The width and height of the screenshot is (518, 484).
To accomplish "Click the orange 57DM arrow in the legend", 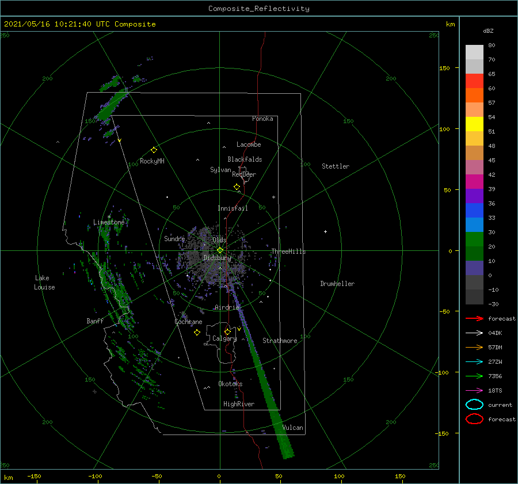I will pos(474,347).
